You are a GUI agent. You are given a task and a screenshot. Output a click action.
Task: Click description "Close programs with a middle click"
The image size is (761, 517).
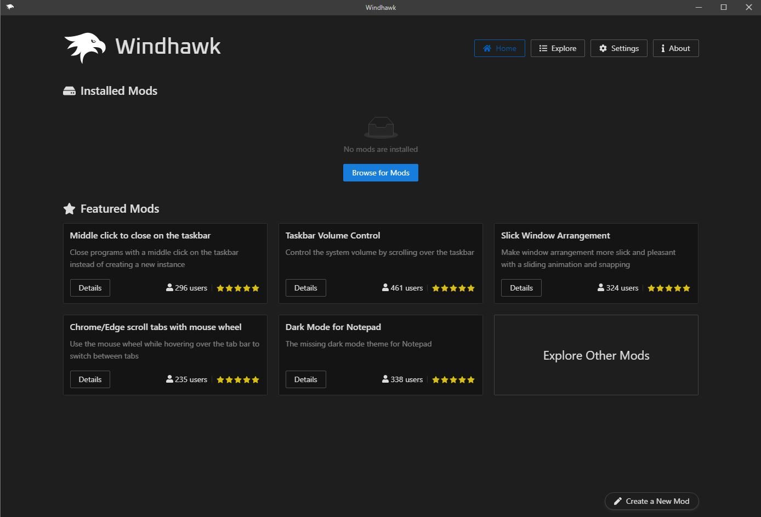tap(154, 258)
